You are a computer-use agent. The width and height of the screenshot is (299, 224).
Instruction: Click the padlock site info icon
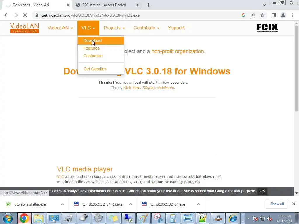[x=37, y=15]
